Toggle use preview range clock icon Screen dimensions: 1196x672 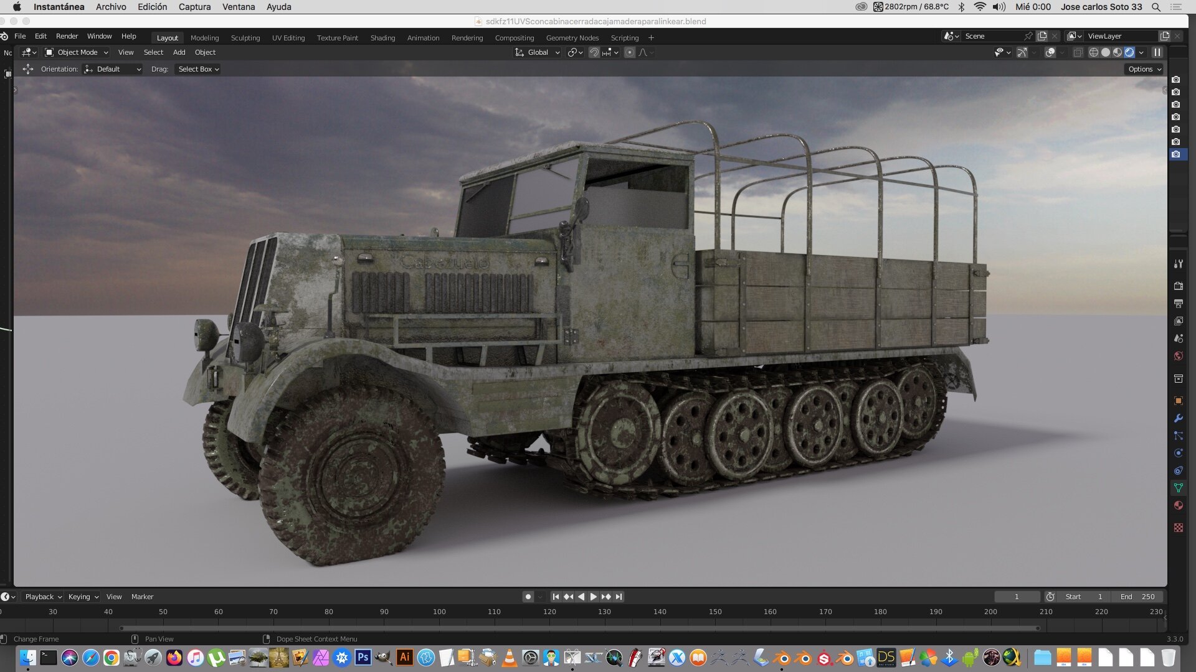coord(1050,597)
